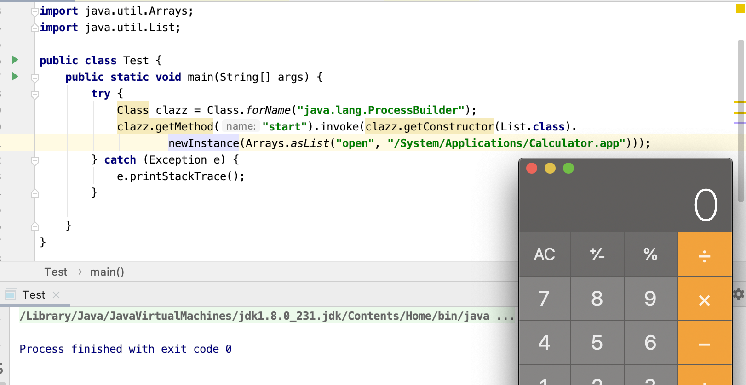The image size is (746, 385).
Task: Click digit 9 in Calculator
Action: [x=650, y=299]
